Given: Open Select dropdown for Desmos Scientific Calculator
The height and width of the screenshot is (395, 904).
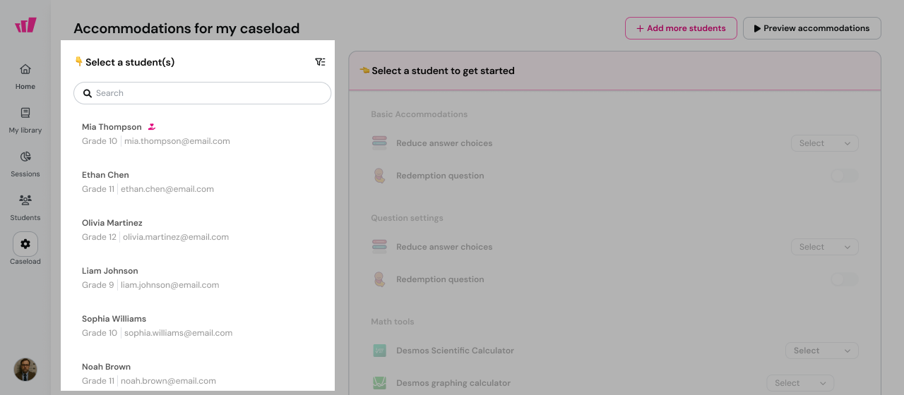Looking at the screenshot, I should pos(822,351).
